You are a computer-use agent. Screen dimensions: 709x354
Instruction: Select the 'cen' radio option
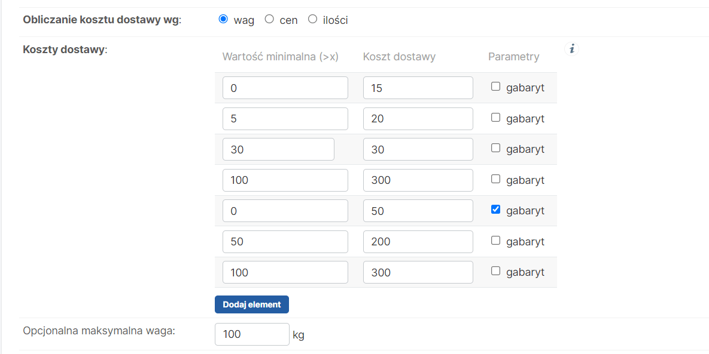(x=269, y=19)
